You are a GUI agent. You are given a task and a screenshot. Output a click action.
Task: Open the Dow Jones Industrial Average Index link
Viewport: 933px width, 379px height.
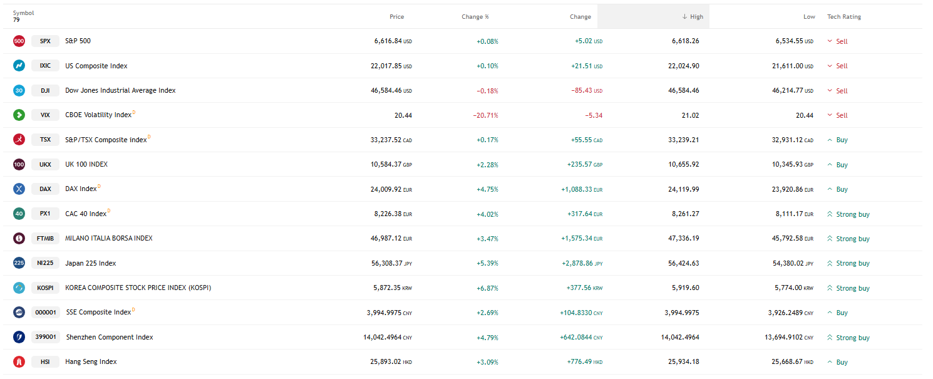[x=120, y=90]
